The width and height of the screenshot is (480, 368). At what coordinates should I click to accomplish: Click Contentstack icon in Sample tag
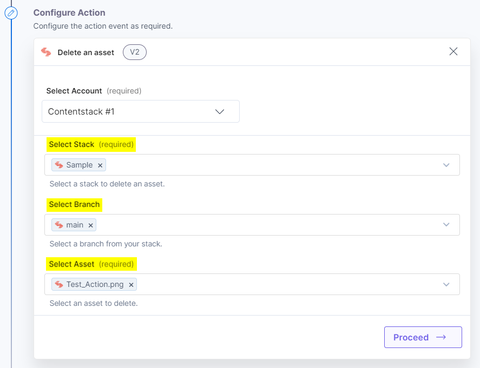click(x=59, y=165)
